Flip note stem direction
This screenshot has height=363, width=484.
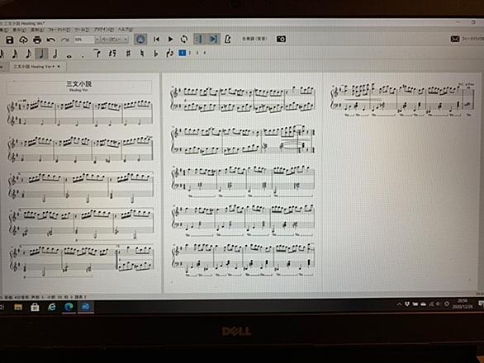[169, 54]
